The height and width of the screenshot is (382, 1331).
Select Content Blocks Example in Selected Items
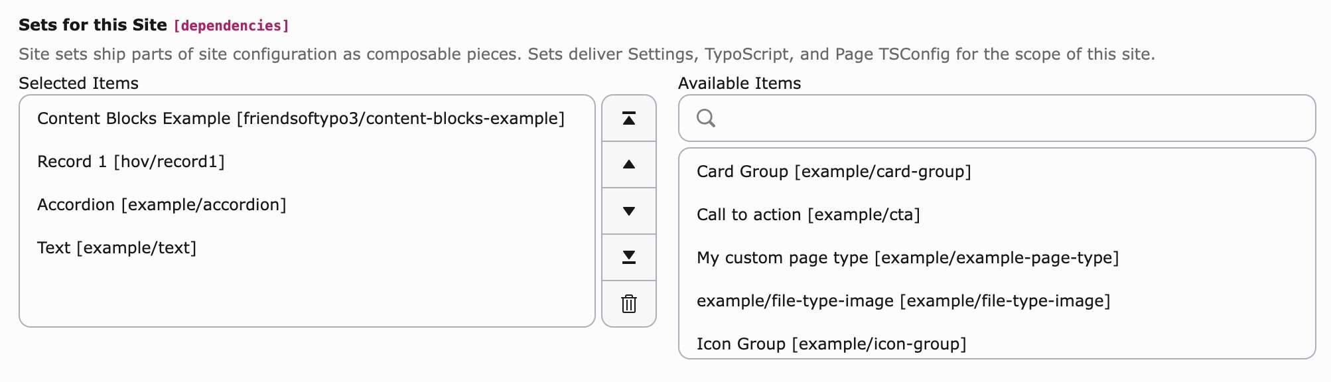coord(301,118)
